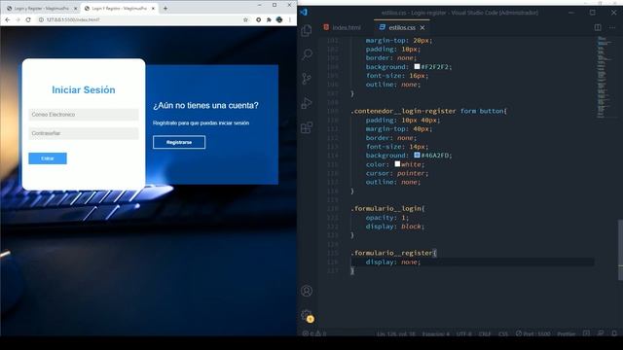
Task: Select the estilos.css editor tab
Action: point(402,27)
